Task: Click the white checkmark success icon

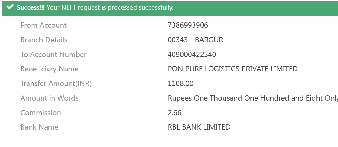Action: pyautogui.click(x=10, y=7)
